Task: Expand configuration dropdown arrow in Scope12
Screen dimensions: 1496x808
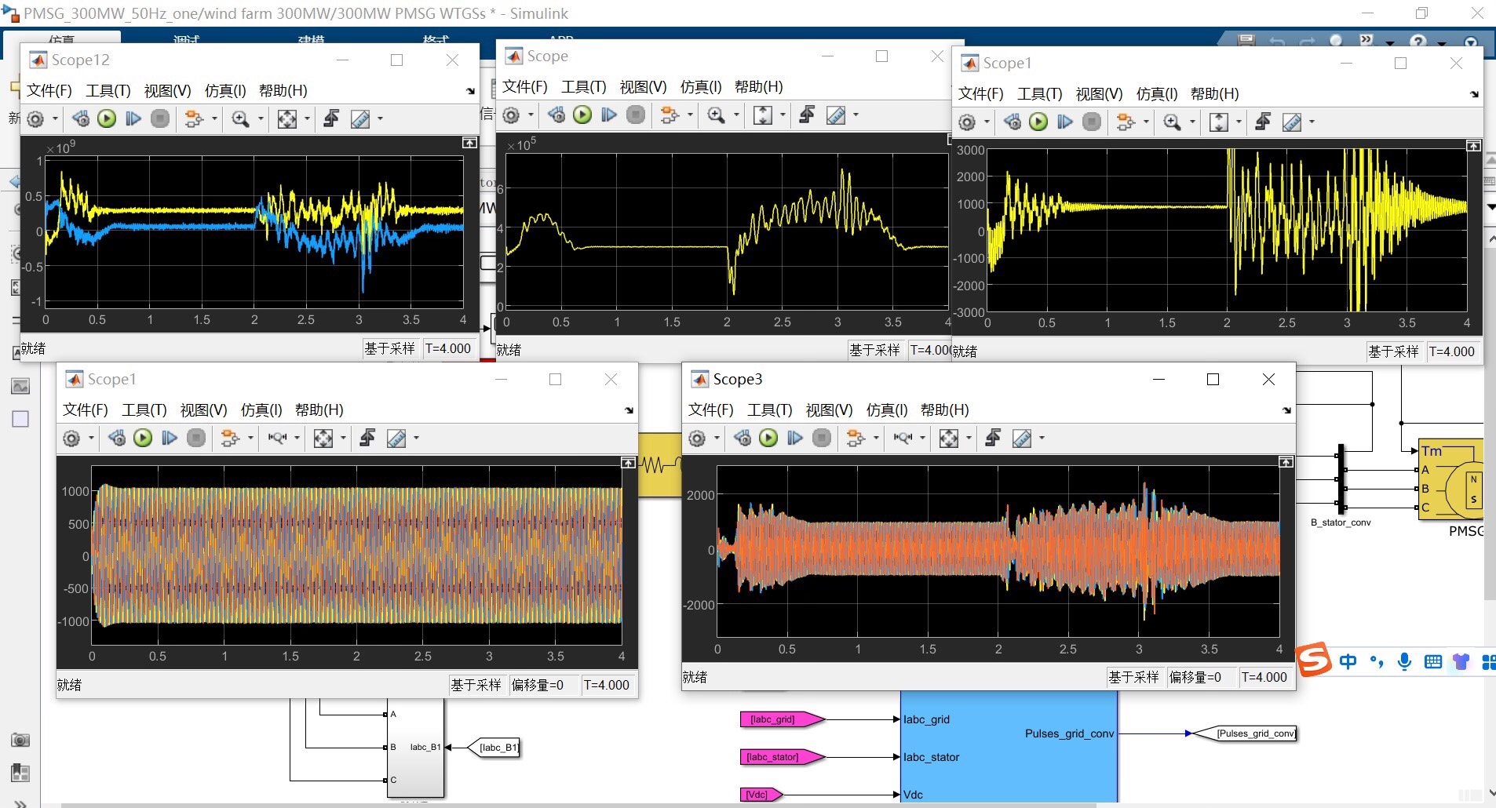Action: (x=55, y=119)
